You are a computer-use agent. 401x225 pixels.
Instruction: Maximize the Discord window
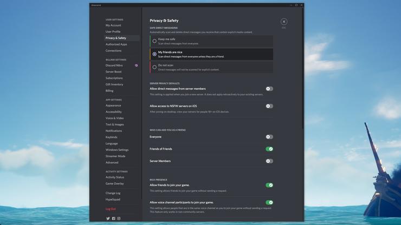[296, 5]
